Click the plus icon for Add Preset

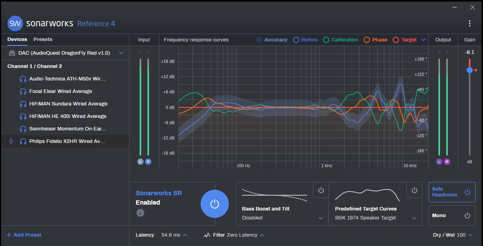pyautogui.click(x=9, y=235)
